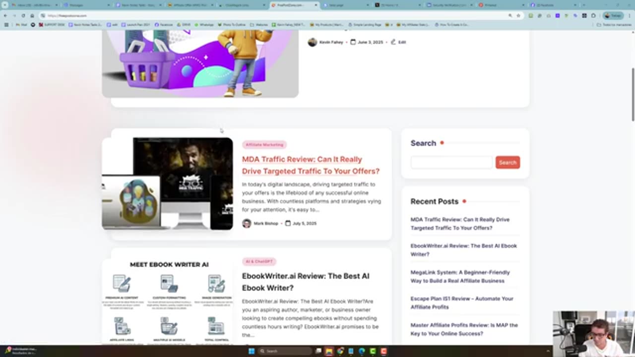Switch to the Sales page tab

tap(345, 5)
